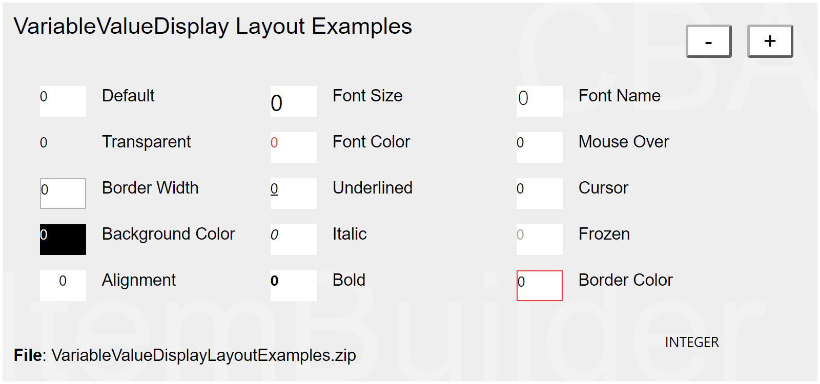Click the minus decrement button
The image size is (820, 384).
[x=708, y=41]
